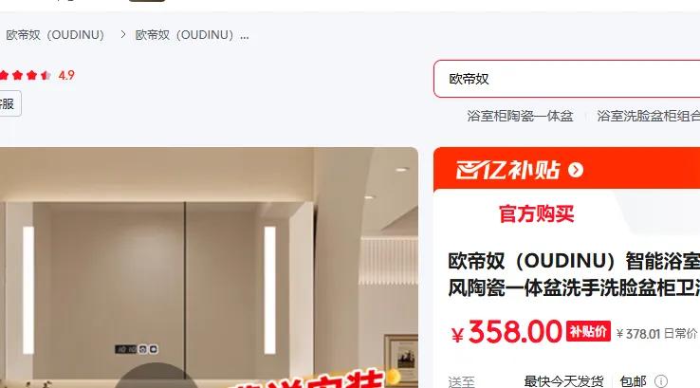Open the truncated 欧帝奴 product breadcrumb
700x388 pixels.
(x=192, y=35)
